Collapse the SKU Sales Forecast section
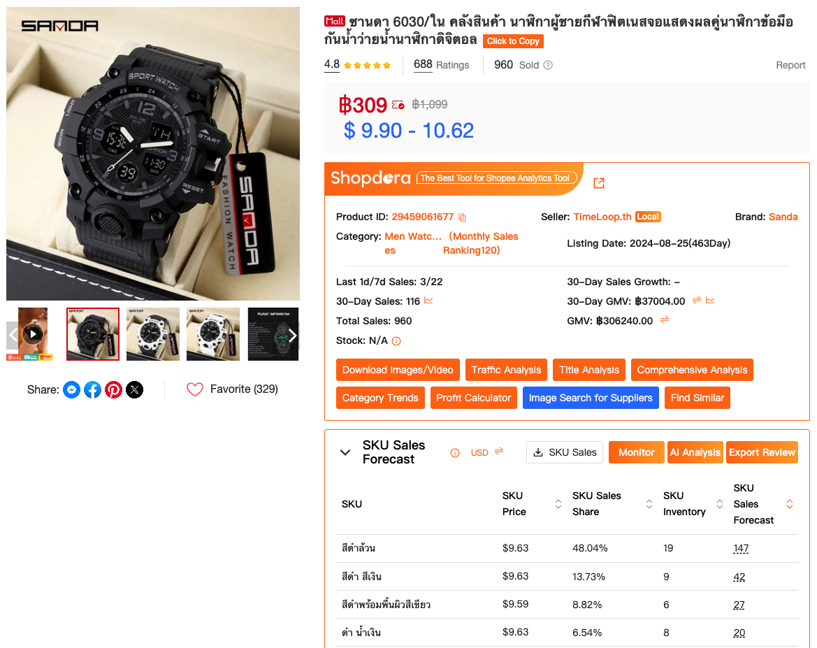 click(x=345, y=452)
